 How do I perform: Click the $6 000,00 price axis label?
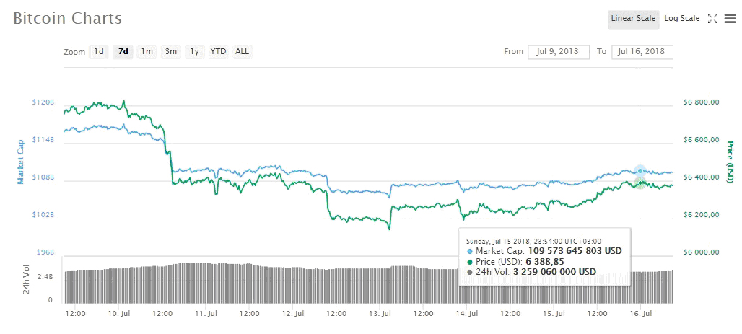point(702,252)
